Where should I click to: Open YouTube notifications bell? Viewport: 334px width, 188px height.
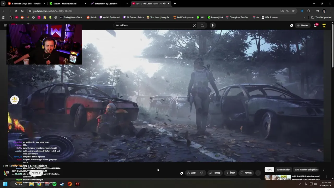(x=315, y=25)
